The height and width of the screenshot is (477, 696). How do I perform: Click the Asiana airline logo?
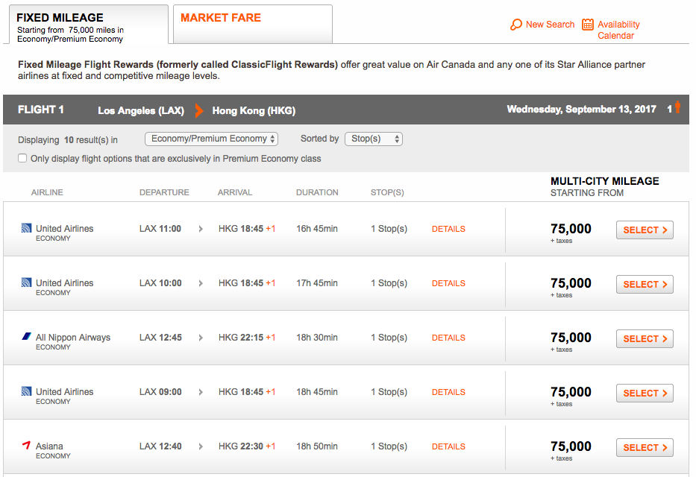click(27, 445)
